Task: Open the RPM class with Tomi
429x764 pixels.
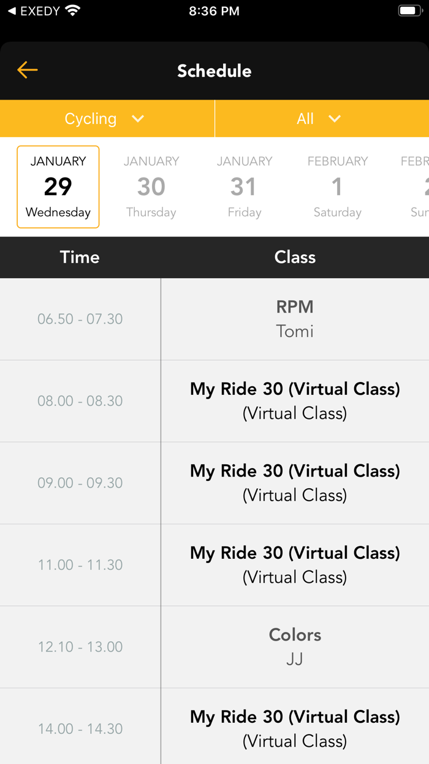Action: point(295,319)
